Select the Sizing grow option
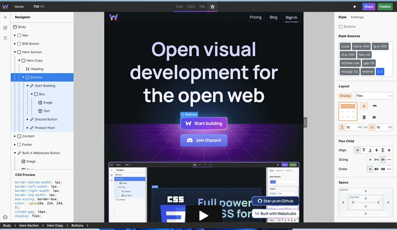 [x=377, y=160]
